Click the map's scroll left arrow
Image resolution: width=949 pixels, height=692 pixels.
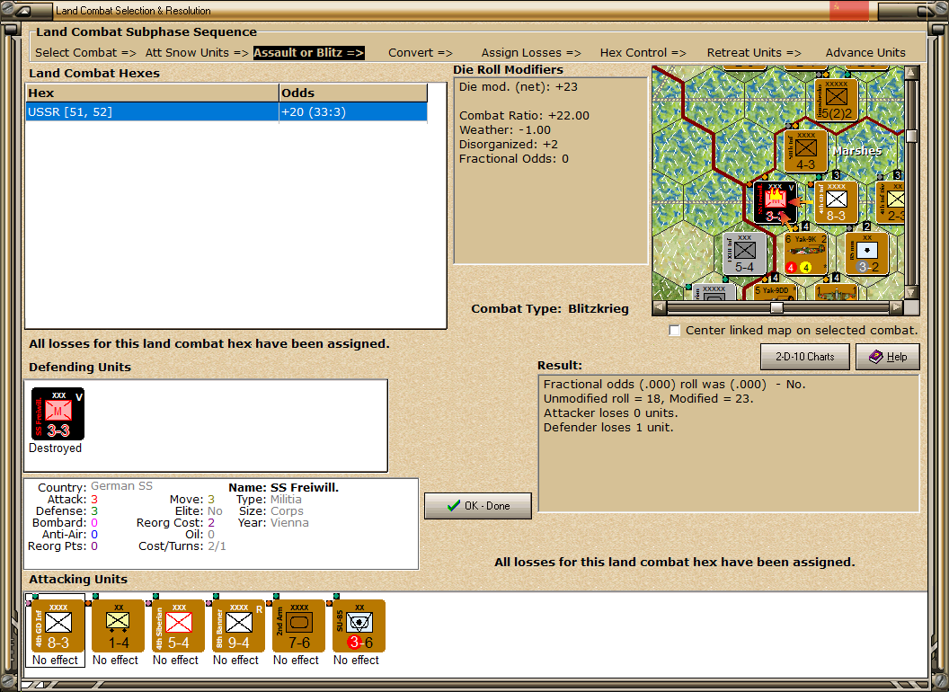(660, 307)
